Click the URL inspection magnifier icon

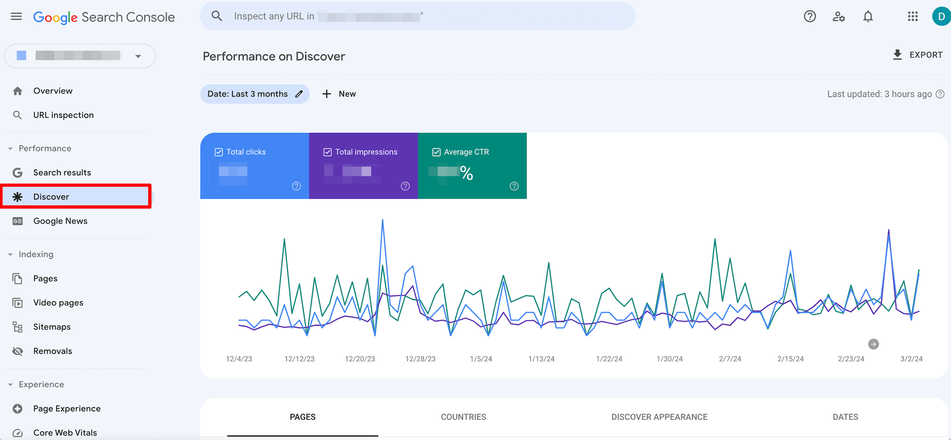point(17,115)
